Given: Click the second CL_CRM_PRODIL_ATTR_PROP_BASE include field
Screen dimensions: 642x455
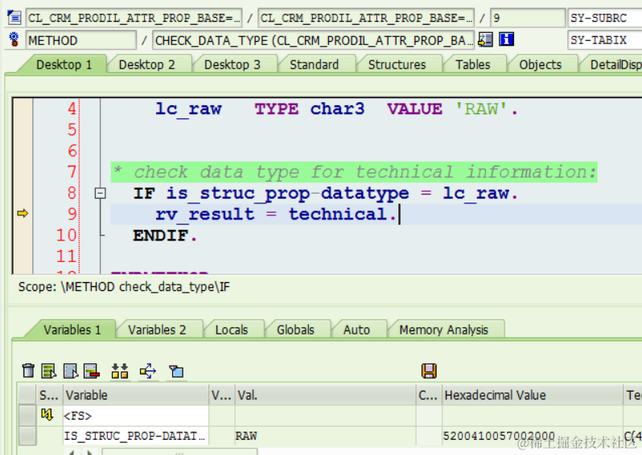Looking at the screenshot, I should (x=366, y=18).
